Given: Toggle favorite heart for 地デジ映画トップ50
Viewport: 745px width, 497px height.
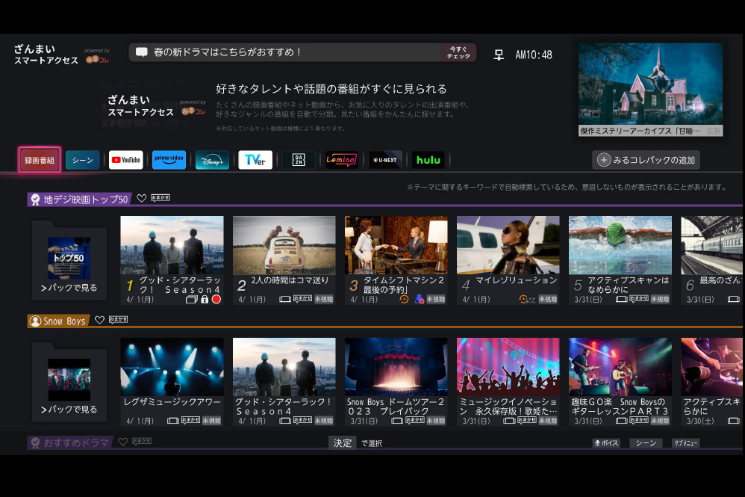Looking at the screenshot, I should point(141,199).
